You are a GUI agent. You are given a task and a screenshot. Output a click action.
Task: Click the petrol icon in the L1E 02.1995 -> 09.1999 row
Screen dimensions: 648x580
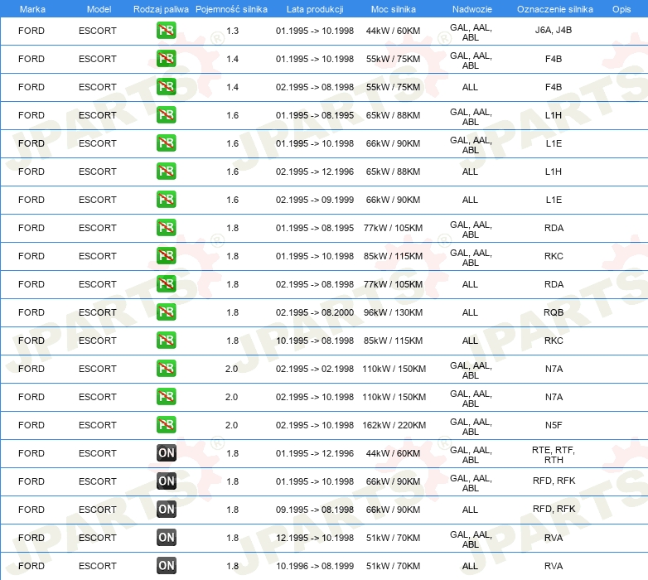166,200
